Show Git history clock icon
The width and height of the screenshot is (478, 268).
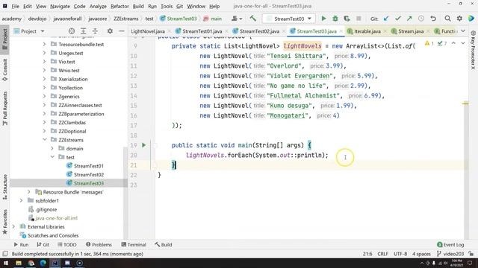[x=421, y=19]
